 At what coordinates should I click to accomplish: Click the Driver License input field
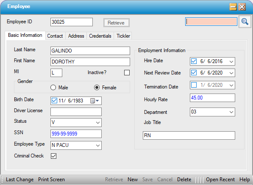click(x=76, y=112)
